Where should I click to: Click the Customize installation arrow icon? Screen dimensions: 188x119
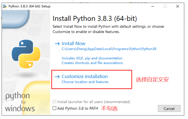[x=57, y=77]
